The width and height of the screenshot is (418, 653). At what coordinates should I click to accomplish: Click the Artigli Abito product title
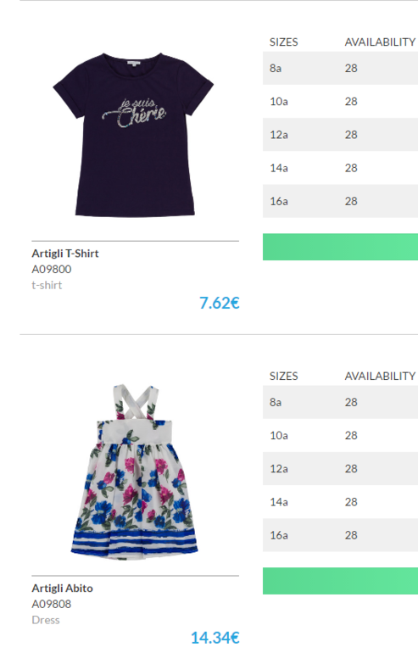[x=62, y=588]
